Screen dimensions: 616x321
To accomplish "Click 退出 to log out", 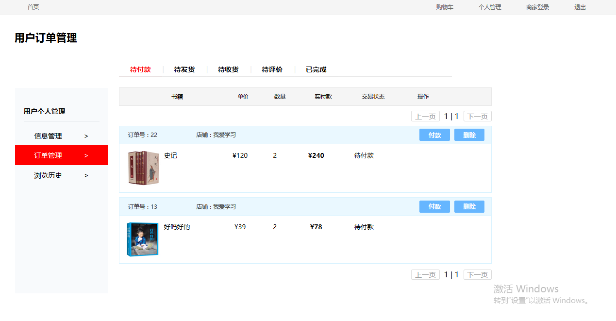I will (580, 7).
